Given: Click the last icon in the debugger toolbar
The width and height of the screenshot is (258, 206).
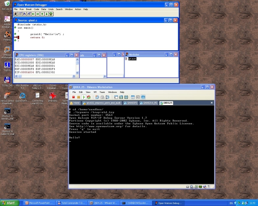Looking at the screenshot, I should [51, 14].
